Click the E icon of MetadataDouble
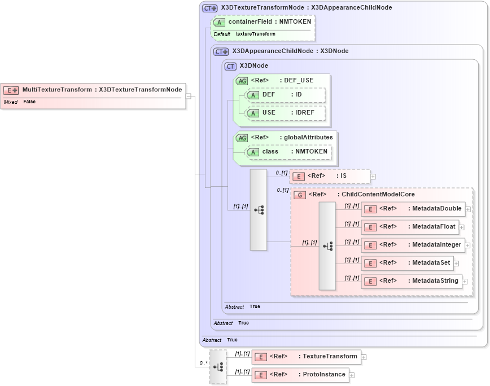The height and width of the screenshot is (386, 490). click(370, 209)
